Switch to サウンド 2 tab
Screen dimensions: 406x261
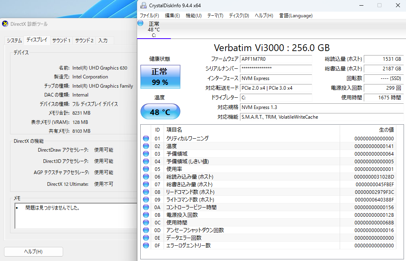tap(84, 40)
